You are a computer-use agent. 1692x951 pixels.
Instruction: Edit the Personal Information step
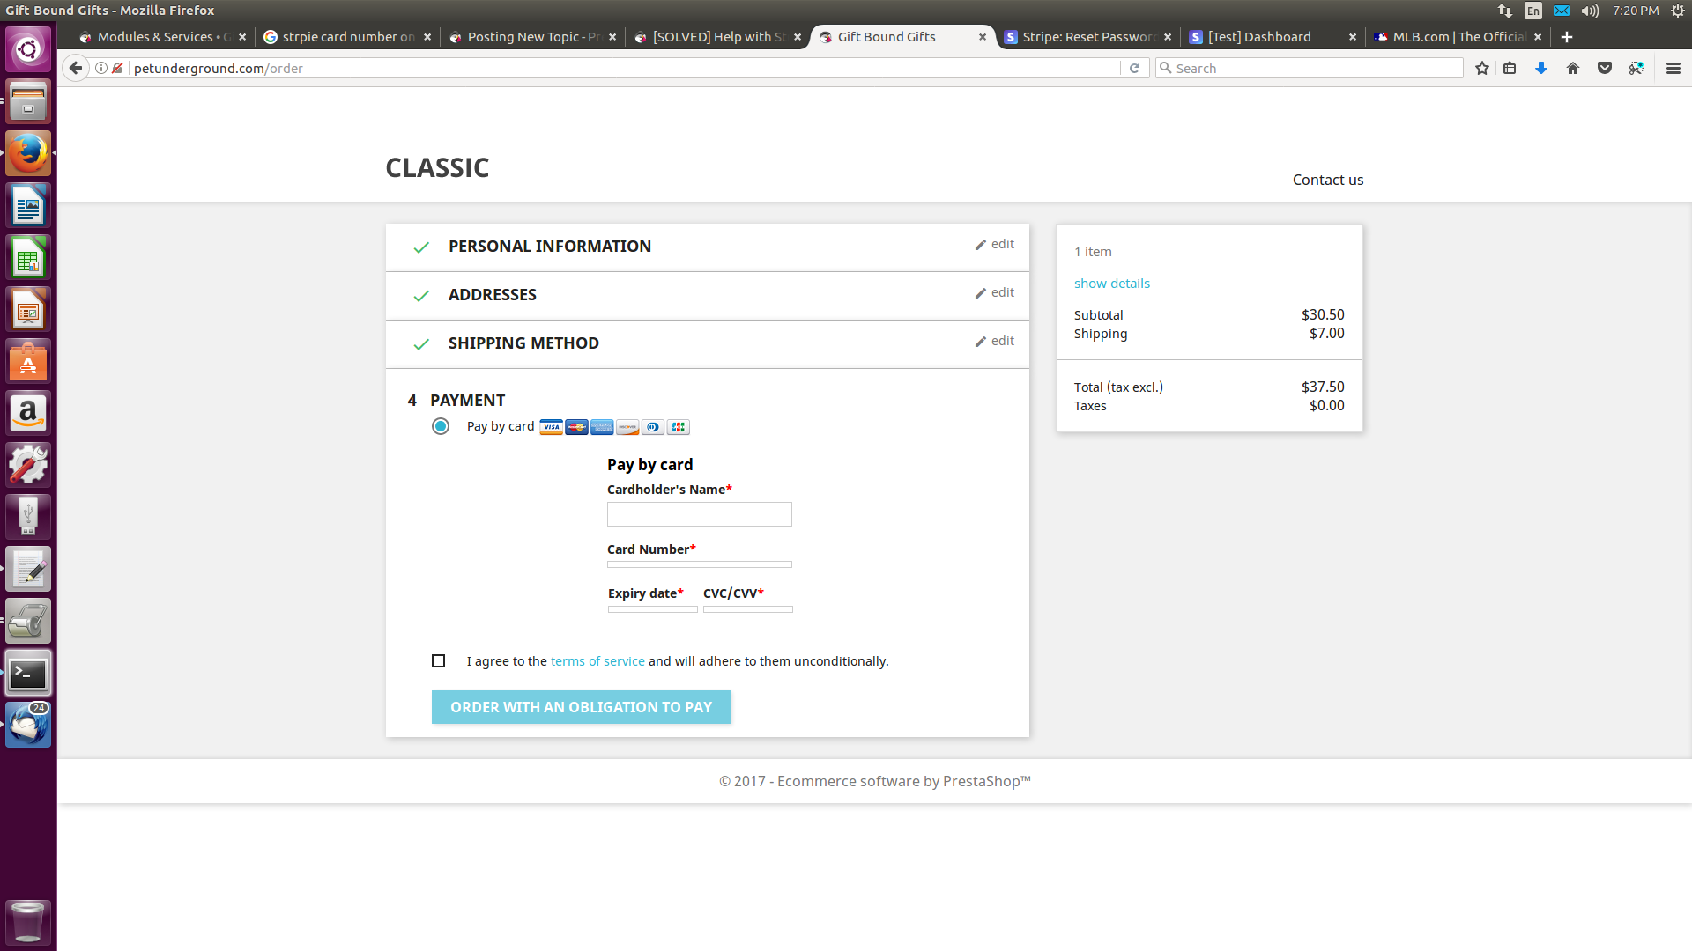tap(995, 244)
